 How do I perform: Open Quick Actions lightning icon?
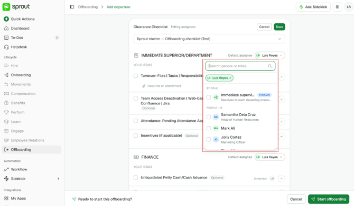coord(6,19)
